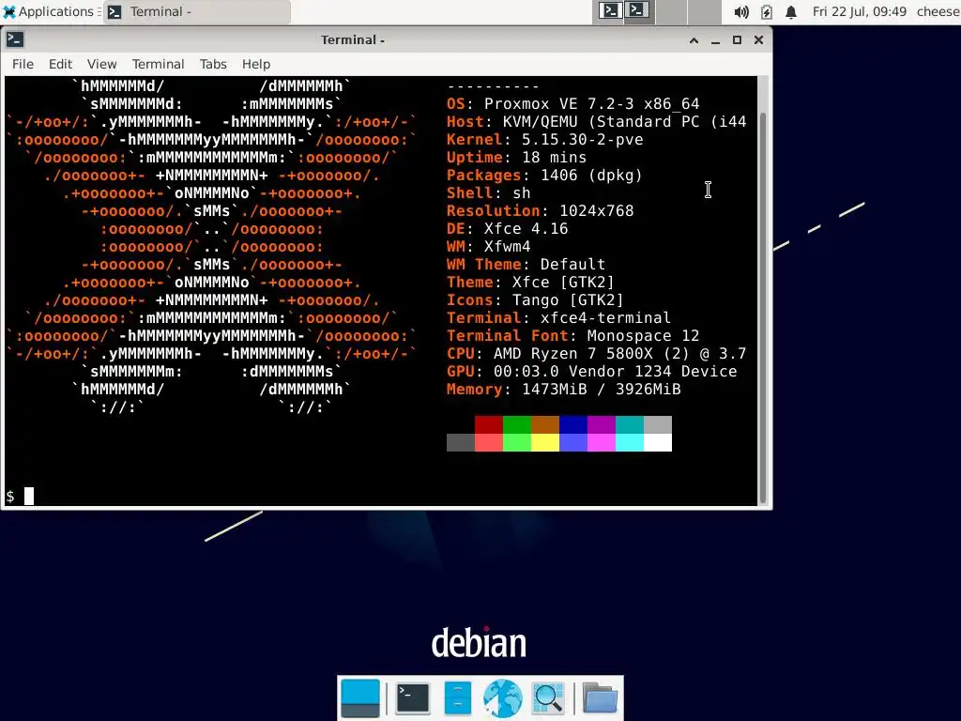961x721 pixels.
Task: Open the Help menu
Action: tap(255, 64)
